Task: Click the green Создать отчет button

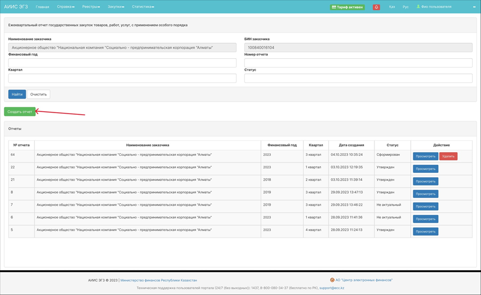Action: click(x=20, y=112)
